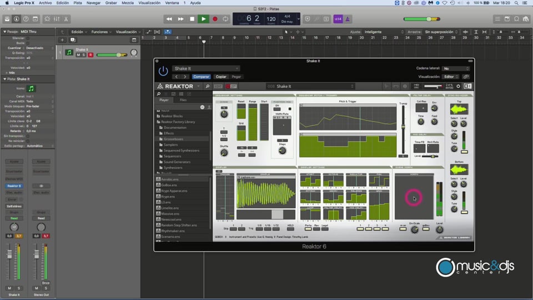Toggle the Porta button

pos(308,229)
